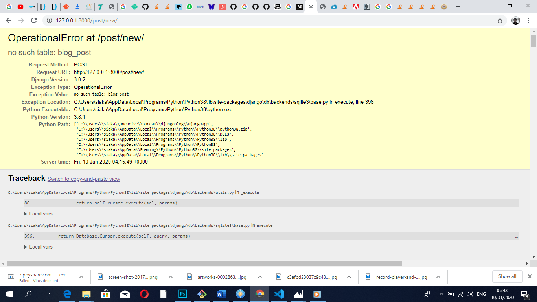Go back to the previous page
The image size is (537, 302).
[9, 20]
